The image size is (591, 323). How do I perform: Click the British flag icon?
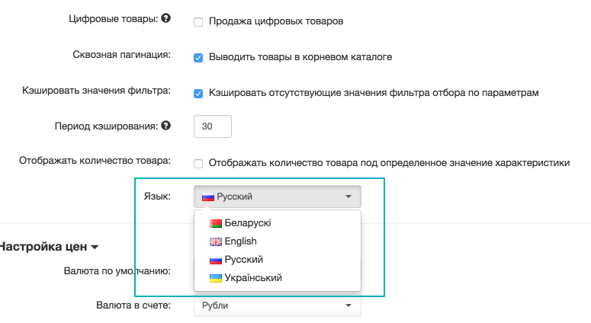216,241
